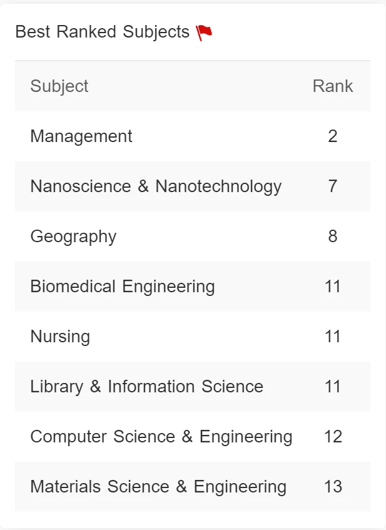Click rank 11 for Nursing
This screenshot has width=386, height=530.
click(x=333, y=336)
